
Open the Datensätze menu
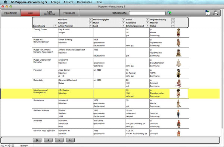click(x=84, y=2)
